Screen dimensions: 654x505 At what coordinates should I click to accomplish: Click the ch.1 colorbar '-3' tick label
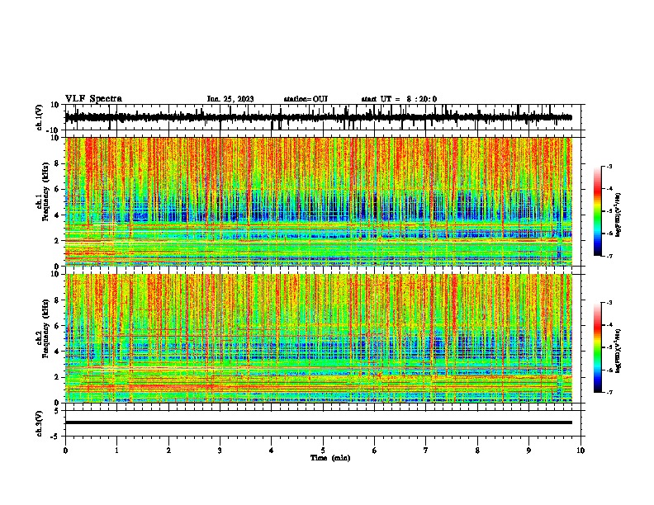[x=609, y=166]
